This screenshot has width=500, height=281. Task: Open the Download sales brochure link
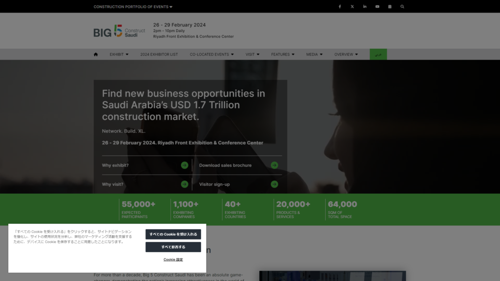(x=225, y=165)
